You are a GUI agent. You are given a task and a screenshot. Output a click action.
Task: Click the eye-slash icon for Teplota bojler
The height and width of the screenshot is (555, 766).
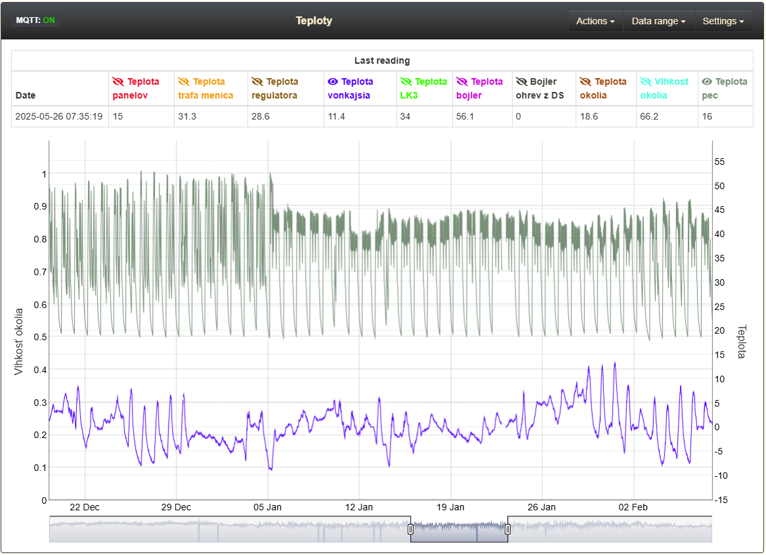tap(462, 82)
